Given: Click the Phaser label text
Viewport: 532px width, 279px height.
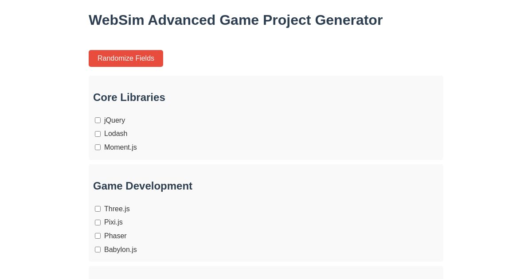Looking at the screenshot, I should coord(115,236).
